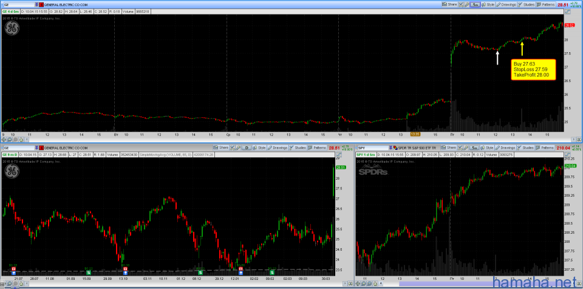Open Drawings in bottom-left GE daily chart
Screen dimensions: 583x289
point(280,148)
